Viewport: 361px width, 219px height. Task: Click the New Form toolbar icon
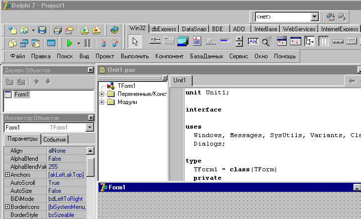pos(51,43)
